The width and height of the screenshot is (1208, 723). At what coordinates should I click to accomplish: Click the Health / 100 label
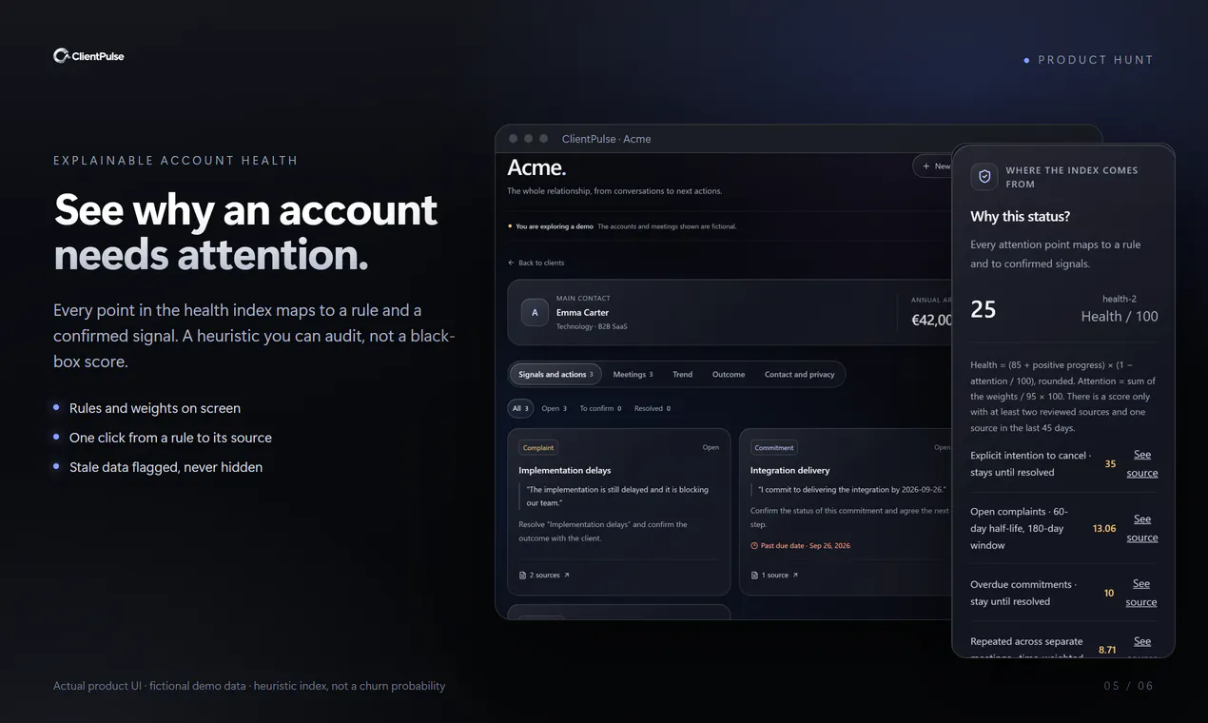[1120, 317]
